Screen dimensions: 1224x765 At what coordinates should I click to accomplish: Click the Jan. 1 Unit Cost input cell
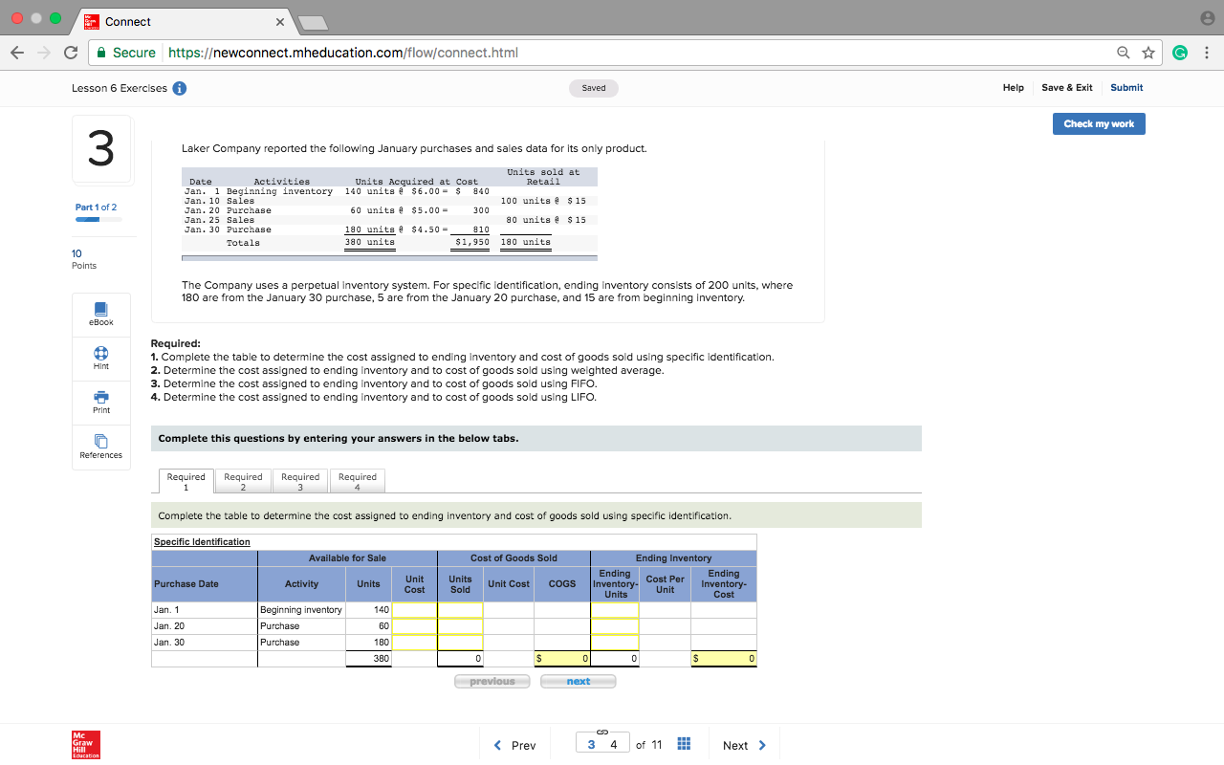coord(414,609)
